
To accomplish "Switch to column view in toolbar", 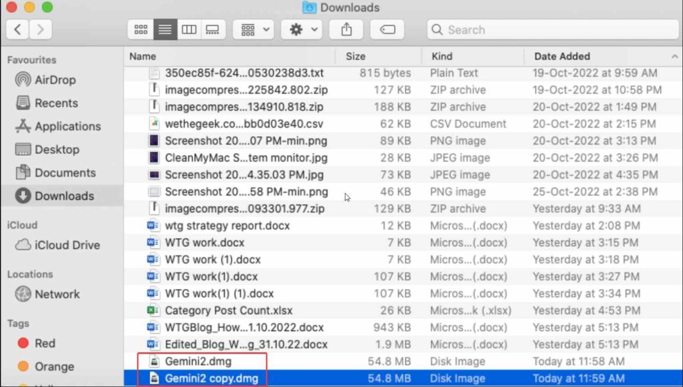I will [x=189, y=29].
